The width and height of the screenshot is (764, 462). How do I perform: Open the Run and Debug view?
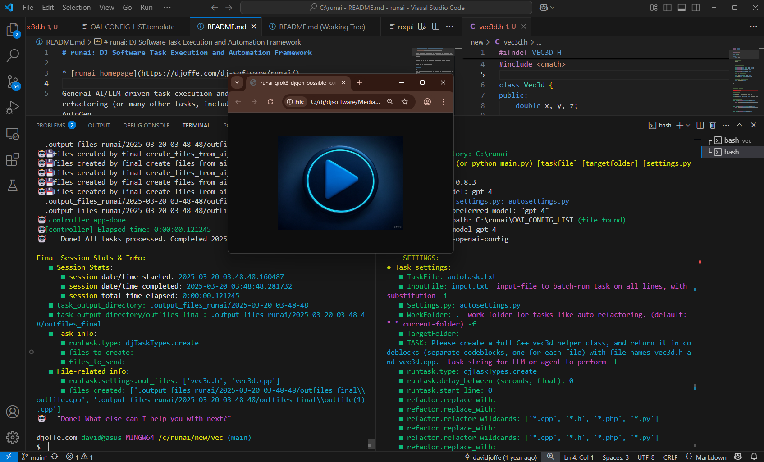(12, 108)
